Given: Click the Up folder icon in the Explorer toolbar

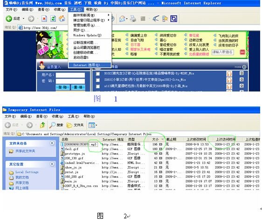Looking at the screenshot, I should point(42,125).
